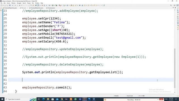Open Google Chrome from taskbar
The width and height of the screenshot is (179, 101).
[62, 99]
